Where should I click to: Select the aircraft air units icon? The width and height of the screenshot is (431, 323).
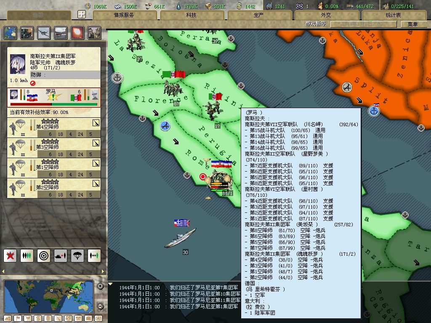pos(44,33)
